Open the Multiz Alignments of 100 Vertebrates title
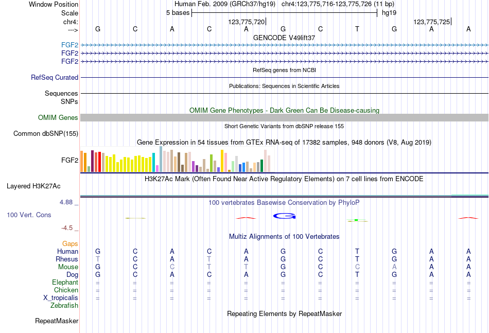The image size is (489, 333). tap(284, 237)
